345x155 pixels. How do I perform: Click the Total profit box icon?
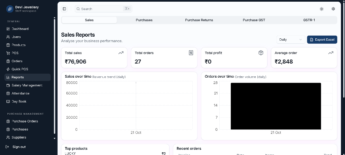coord(261,53)
